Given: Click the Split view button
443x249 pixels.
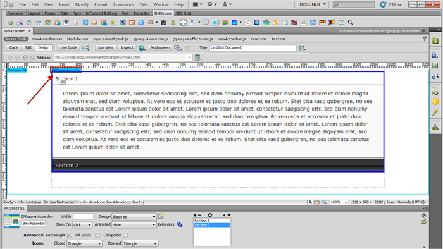Looking at the screenshot, I should pyautogui.click(x=28, y=47).
